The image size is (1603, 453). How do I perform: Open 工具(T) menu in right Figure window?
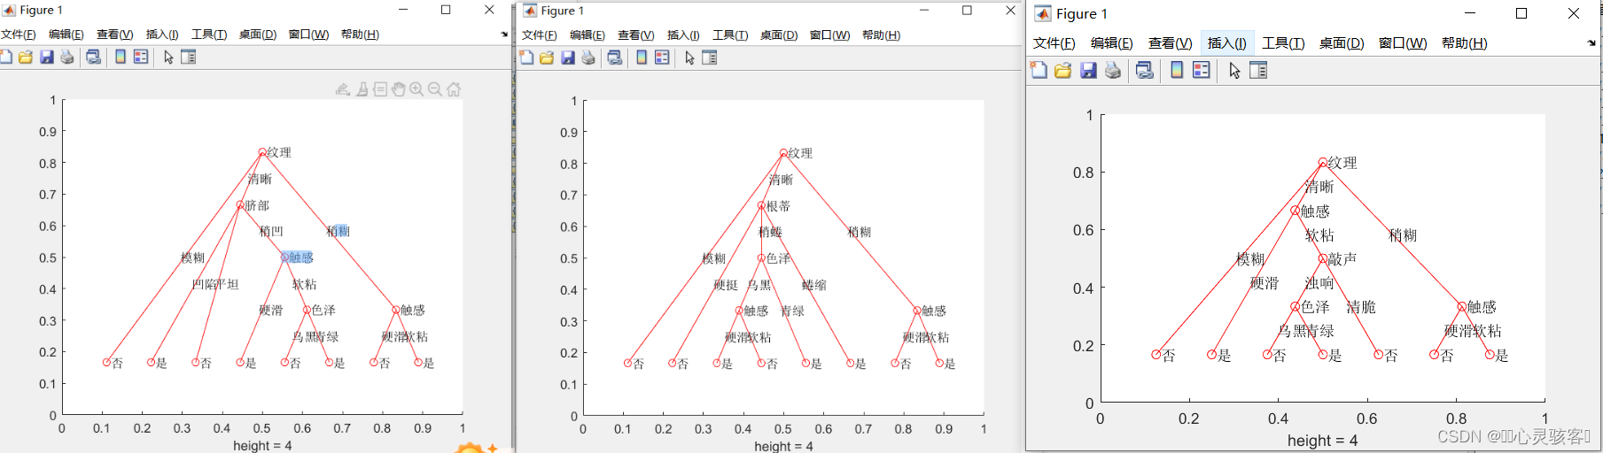tap(1283, 42)
